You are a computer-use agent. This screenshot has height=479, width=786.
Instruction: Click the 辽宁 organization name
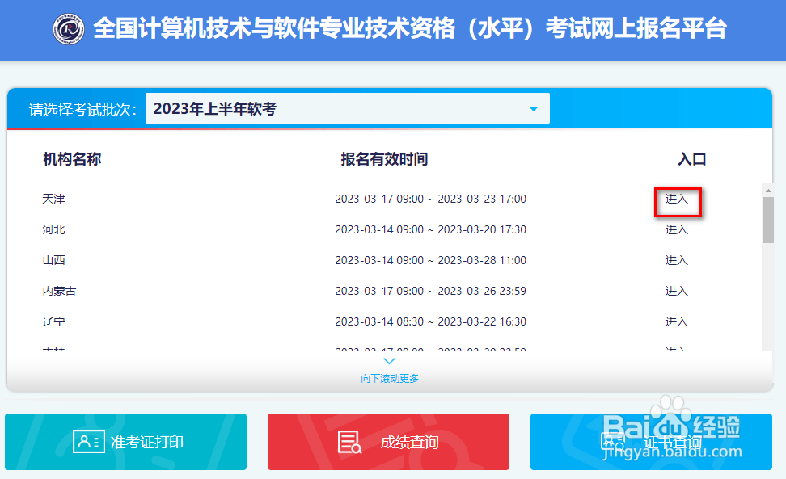[53, 321]
